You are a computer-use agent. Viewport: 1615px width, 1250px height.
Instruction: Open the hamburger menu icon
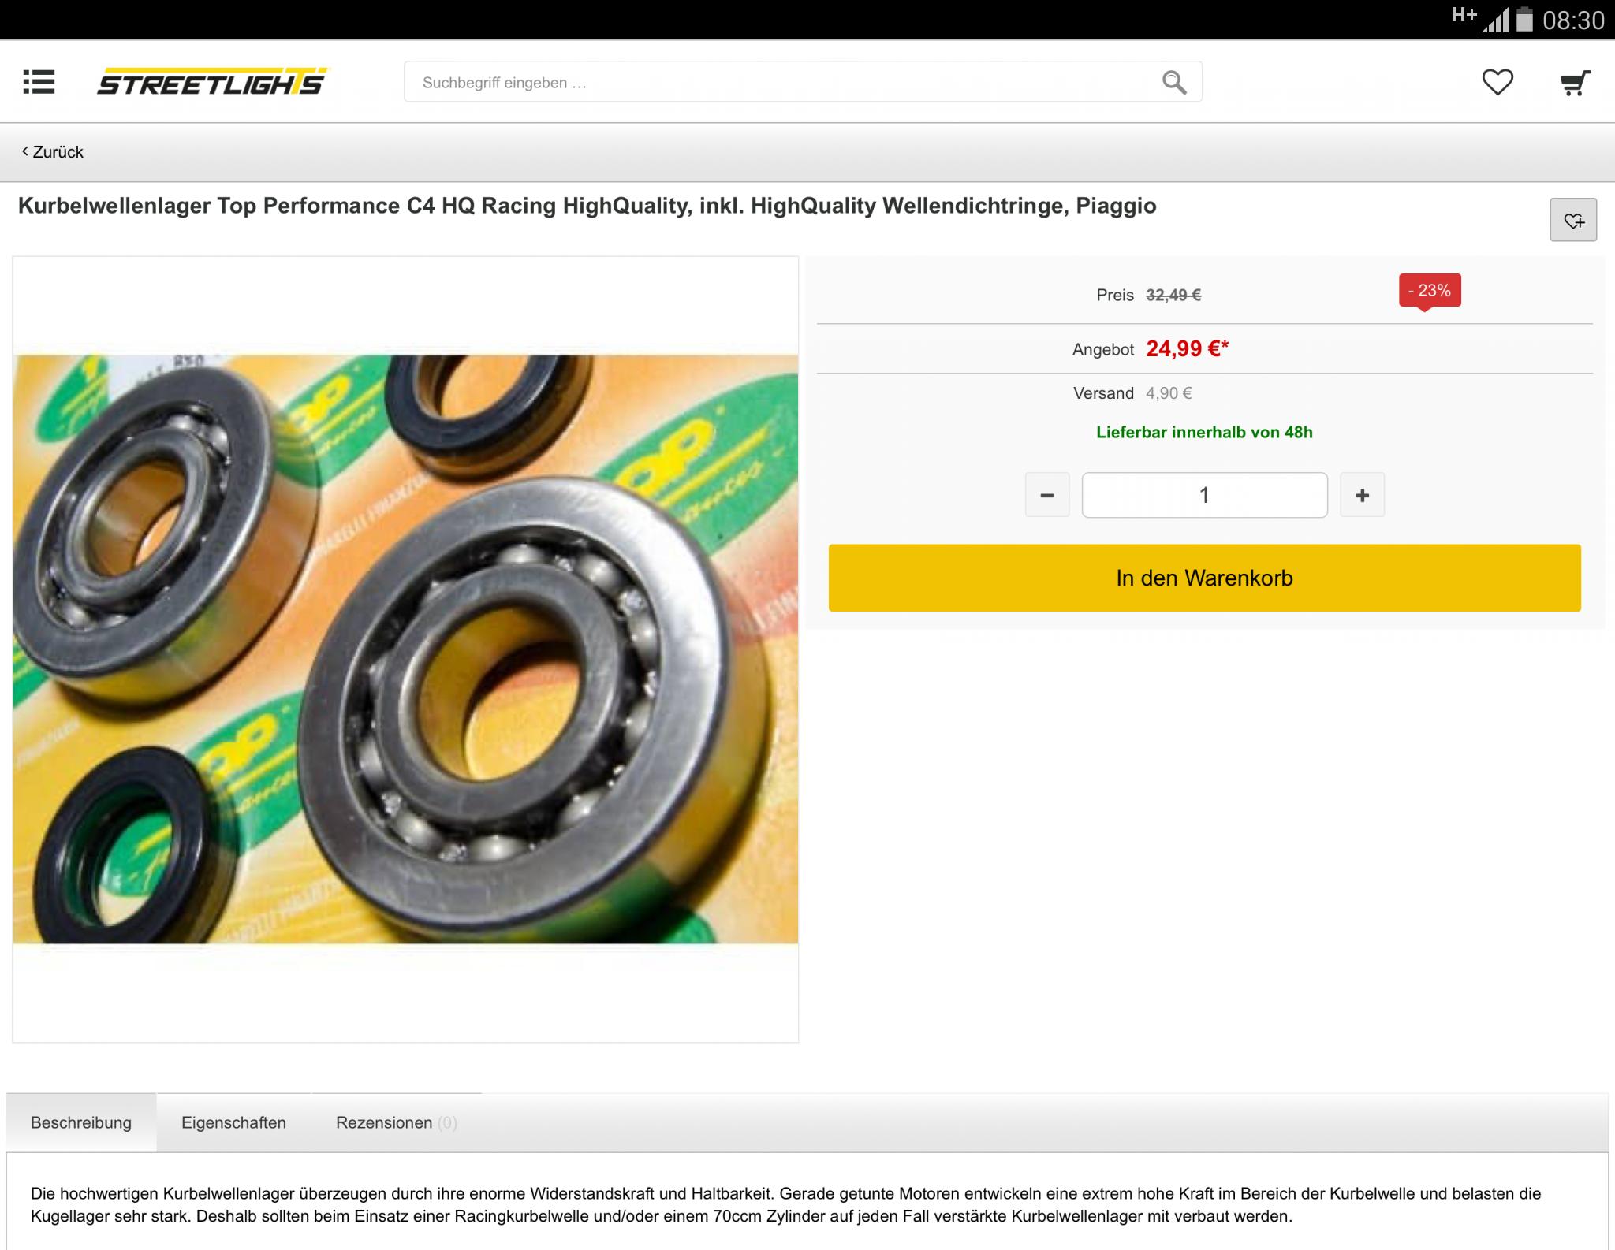(x=39, y=82)
